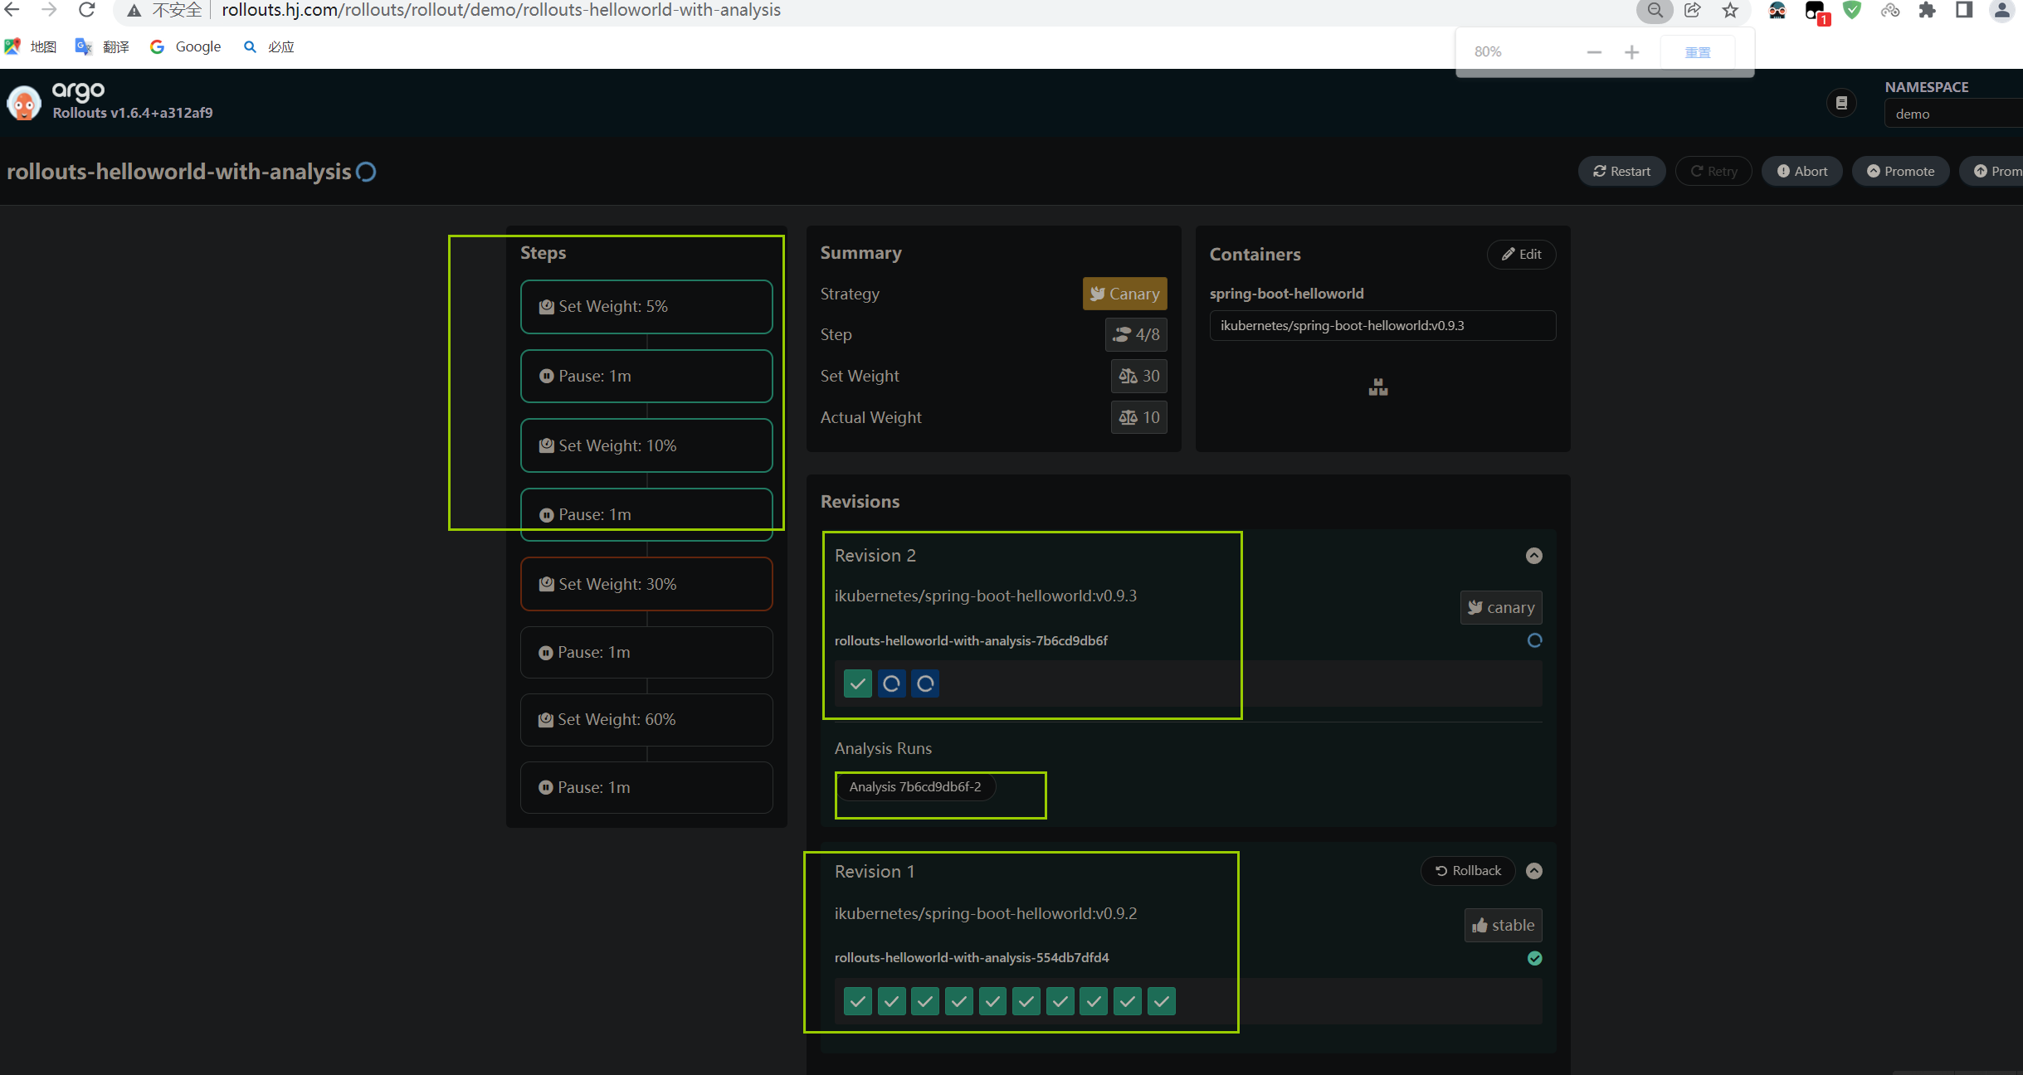Click the step 4/8 indicator
2023x1075 pixels.
(x=1136, y=334)
